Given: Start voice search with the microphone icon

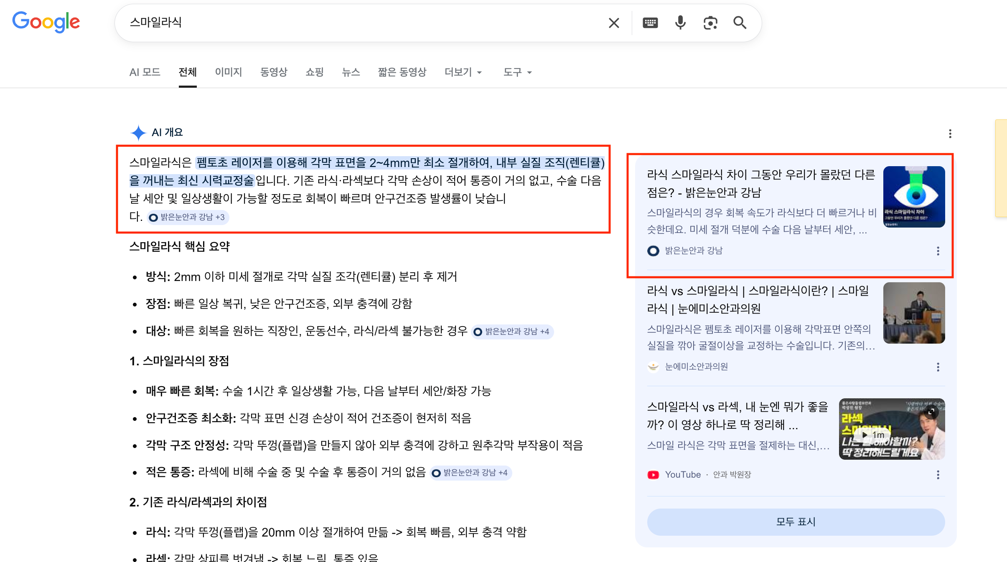Looking at the screenshot, I should pos(680,23).
